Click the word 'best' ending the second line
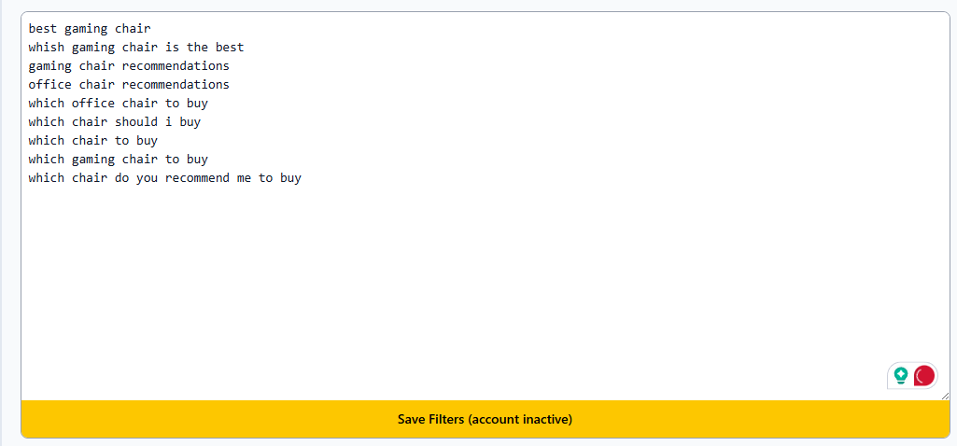 point(230,47)
